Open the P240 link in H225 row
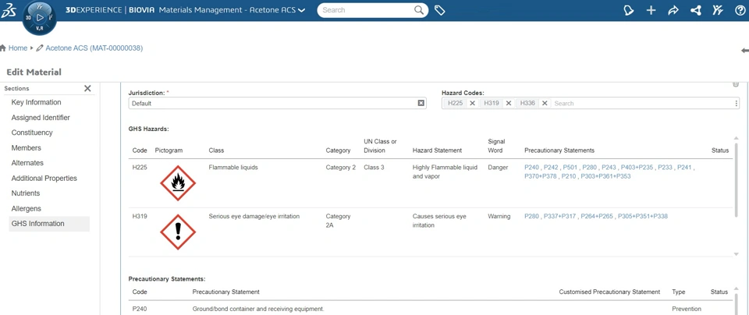749x315 pixels. (x=531, y=168)
